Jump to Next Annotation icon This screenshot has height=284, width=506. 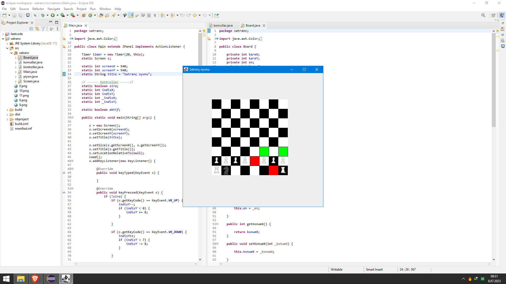click(163, 15)
